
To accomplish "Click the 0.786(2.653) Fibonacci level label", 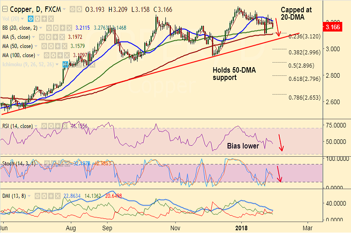I will tap(304, 98).
